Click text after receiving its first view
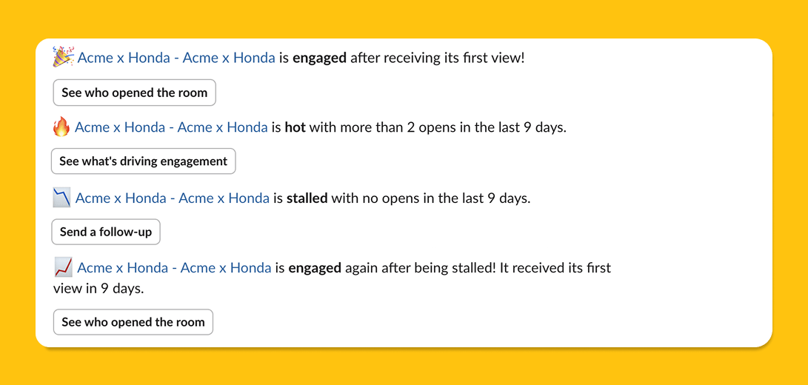Image resolution: width=808 pixels, height=385 pixels. pyautogui.click(x=438, y=58)
